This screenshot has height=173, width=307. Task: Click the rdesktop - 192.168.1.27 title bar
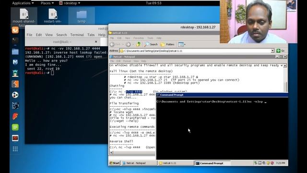coord(198,27)
